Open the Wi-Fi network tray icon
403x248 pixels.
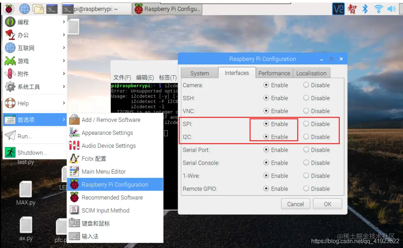378,9
